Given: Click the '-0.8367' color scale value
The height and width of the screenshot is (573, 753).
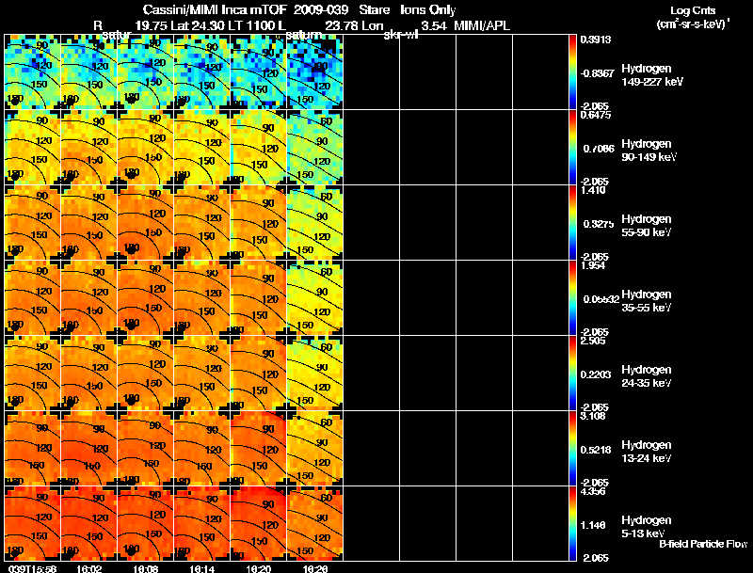Looking at the screenshot, I should pyautogui.click(x=597, y=73).
